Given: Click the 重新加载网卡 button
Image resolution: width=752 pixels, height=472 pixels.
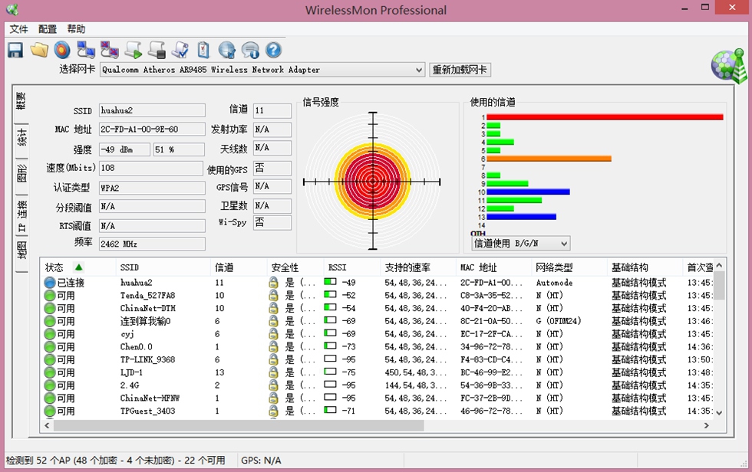Looking at the screenshot, I should click(460, 70).
